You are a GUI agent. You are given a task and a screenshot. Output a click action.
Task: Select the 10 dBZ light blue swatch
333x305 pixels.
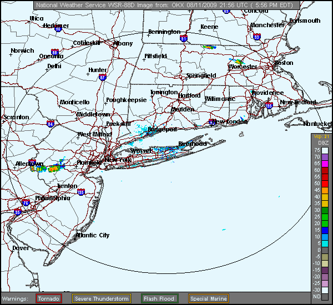(325, 237)
